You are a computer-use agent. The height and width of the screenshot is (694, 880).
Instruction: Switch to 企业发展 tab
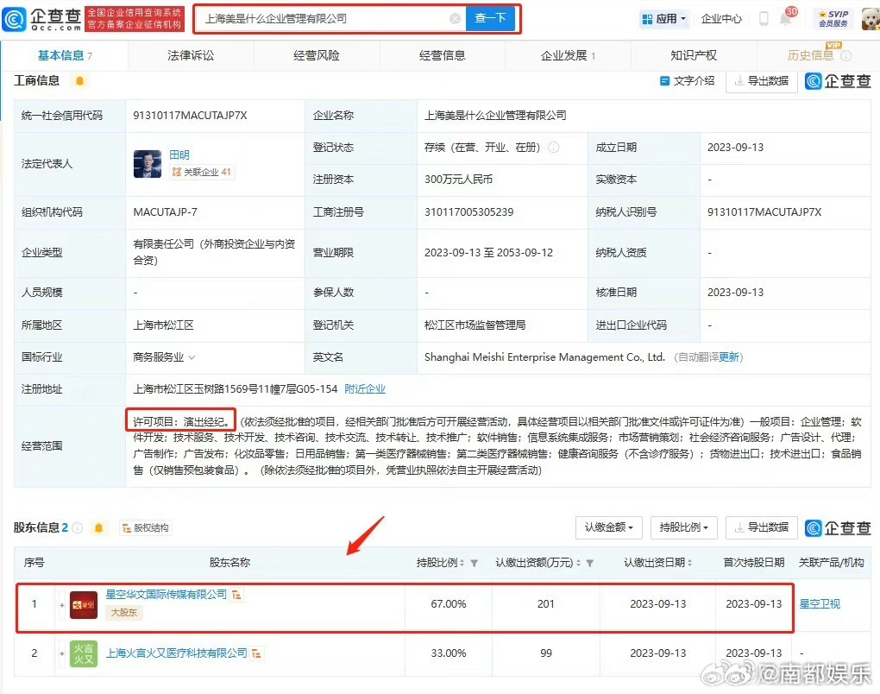568,55
